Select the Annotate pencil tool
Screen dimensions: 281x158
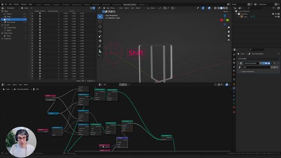[x=100, y=46]
